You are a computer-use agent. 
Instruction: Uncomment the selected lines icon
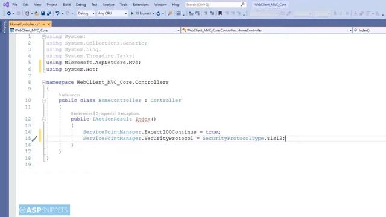point(212,13)
